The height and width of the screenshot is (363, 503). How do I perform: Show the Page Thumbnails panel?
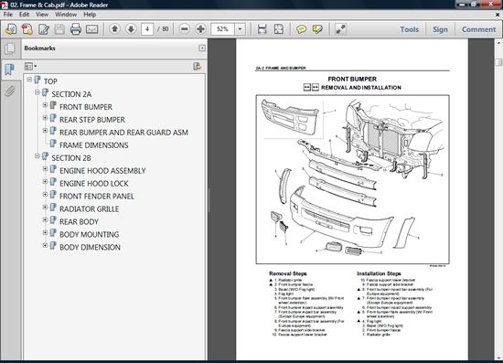click(10, 48)
